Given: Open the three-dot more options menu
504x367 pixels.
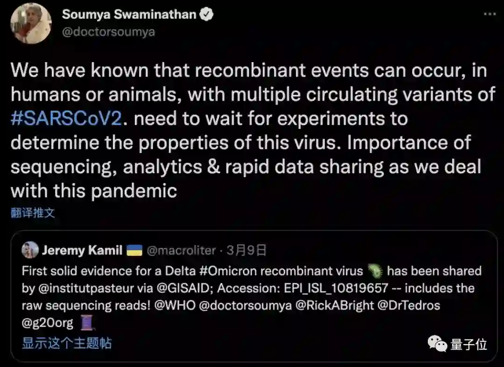Looking at the screenshot, I should [489, 14].
